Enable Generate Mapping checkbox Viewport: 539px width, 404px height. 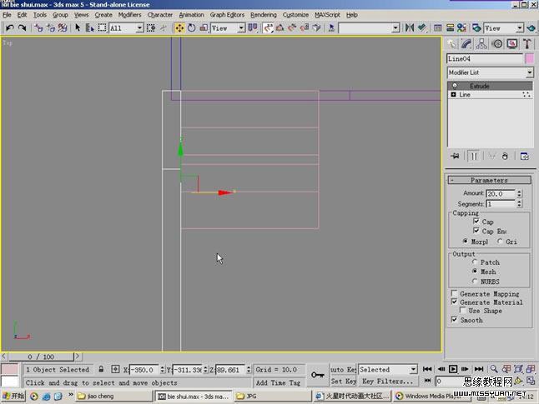(454, 293)
